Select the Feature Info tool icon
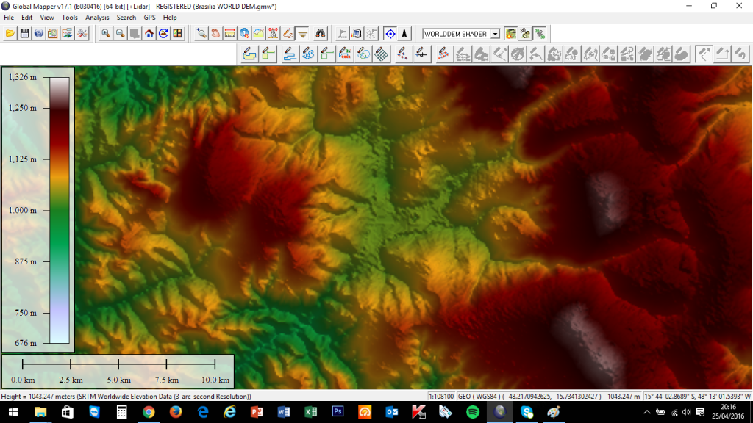The height and width of the screenshot is (423, 753). tap(244, 33)
